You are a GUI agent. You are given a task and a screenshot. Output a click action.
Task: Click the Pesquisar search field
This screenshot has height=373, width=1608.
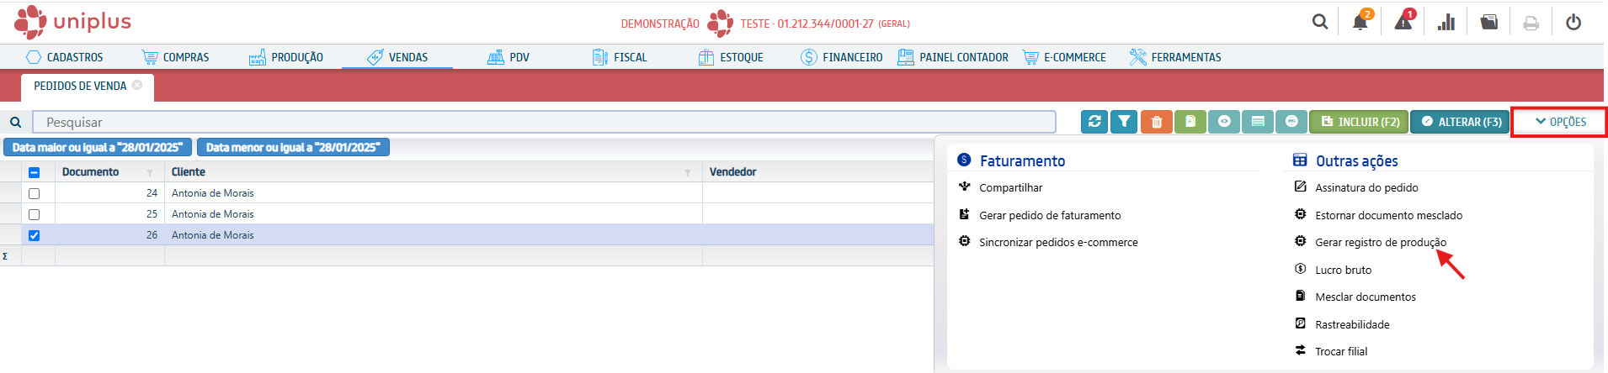pos(544,122)
